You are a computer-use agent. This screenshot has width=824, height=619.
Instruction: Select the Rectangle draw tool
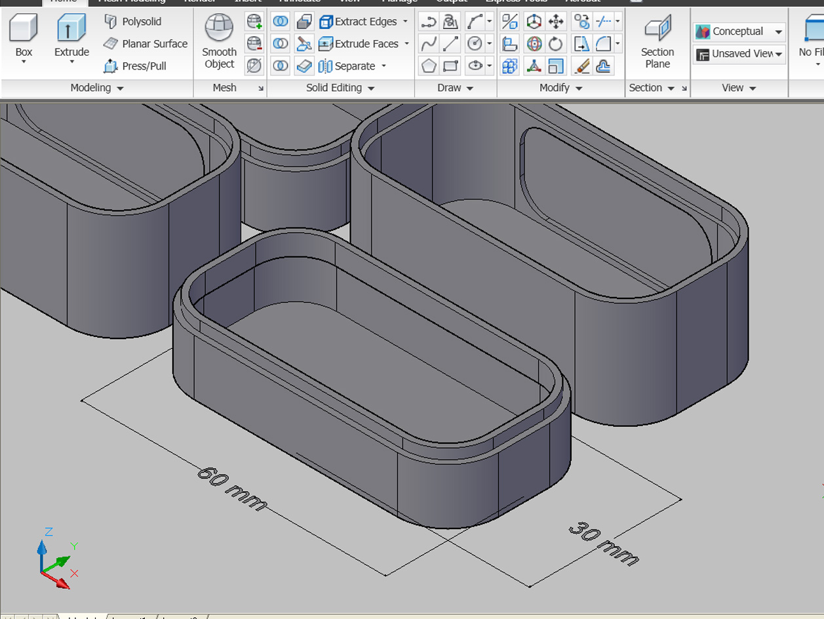tap(451, 66)
